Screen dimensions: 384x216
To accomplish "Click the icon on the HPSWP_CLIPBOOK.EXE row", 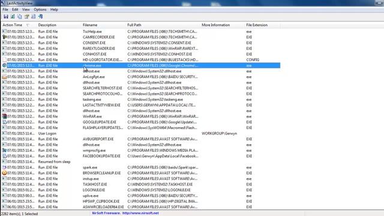I will point(4,201).
